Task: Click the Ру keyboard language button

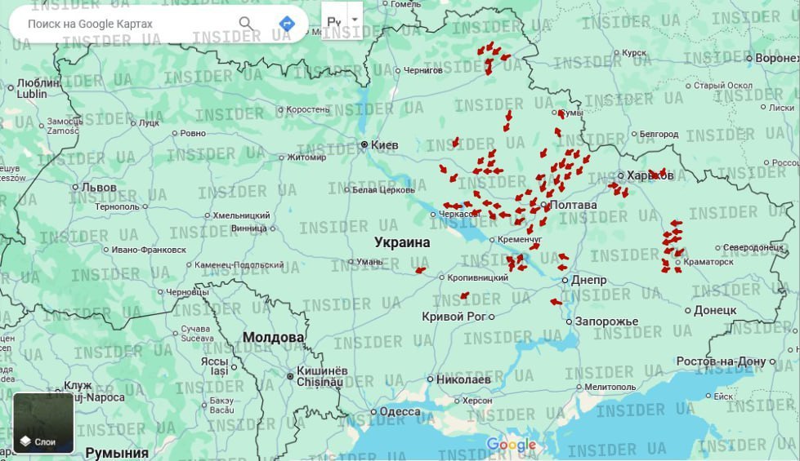Action: pyautogui.click(x=333, y=21)
